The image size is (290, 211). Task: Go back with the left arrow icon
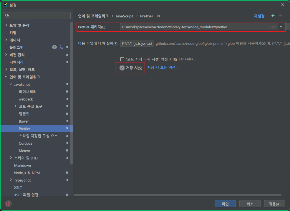(x=273, y=16)
